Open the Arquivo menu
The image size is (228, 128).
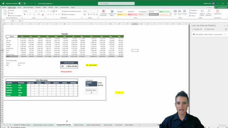pos(4,7)
